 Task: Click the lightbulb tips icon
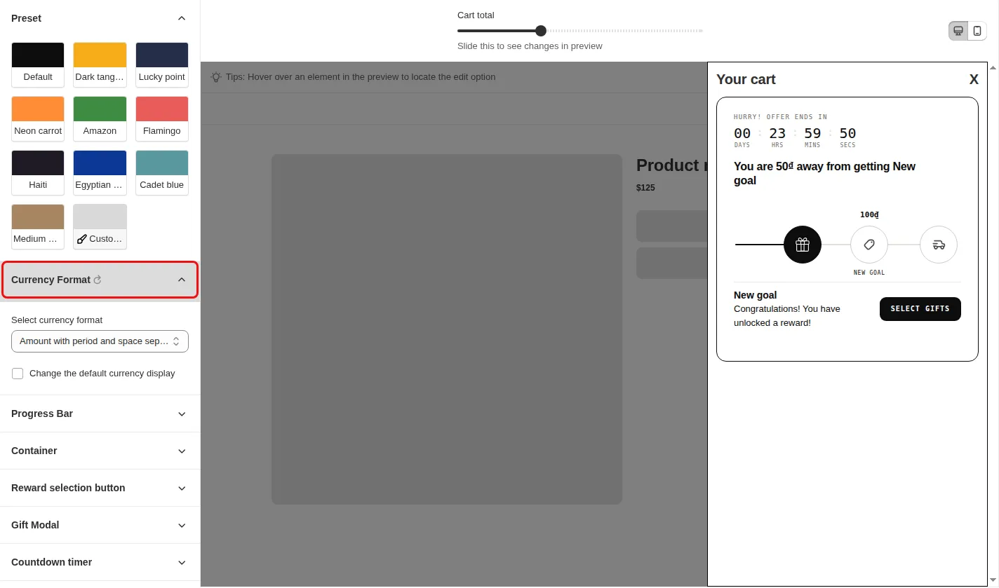click(x=216, y=77)
